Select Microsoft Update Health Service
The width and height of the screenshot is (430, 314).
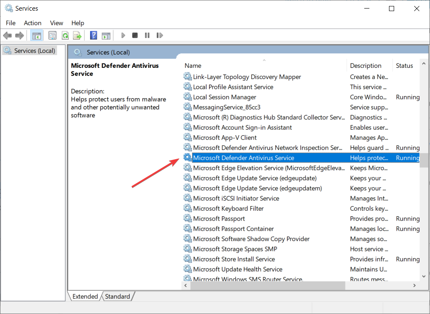click(x=238, y=270)
